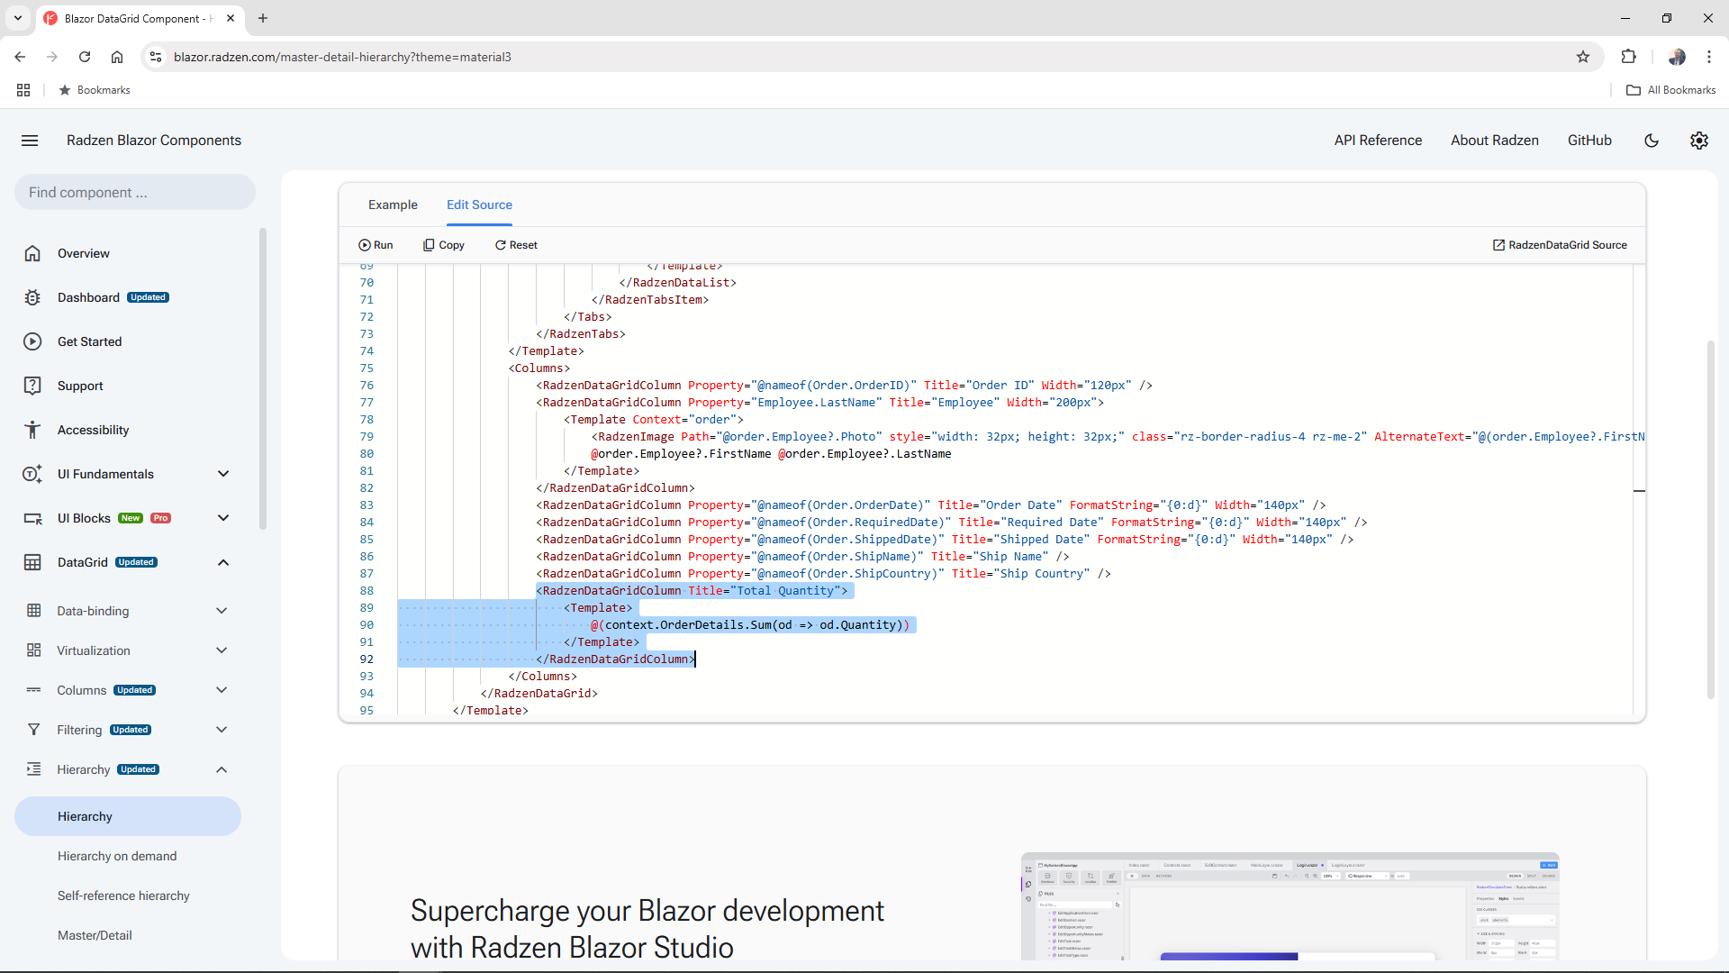Open a new browser tab
1729x973 pixels.
(263, 18)
